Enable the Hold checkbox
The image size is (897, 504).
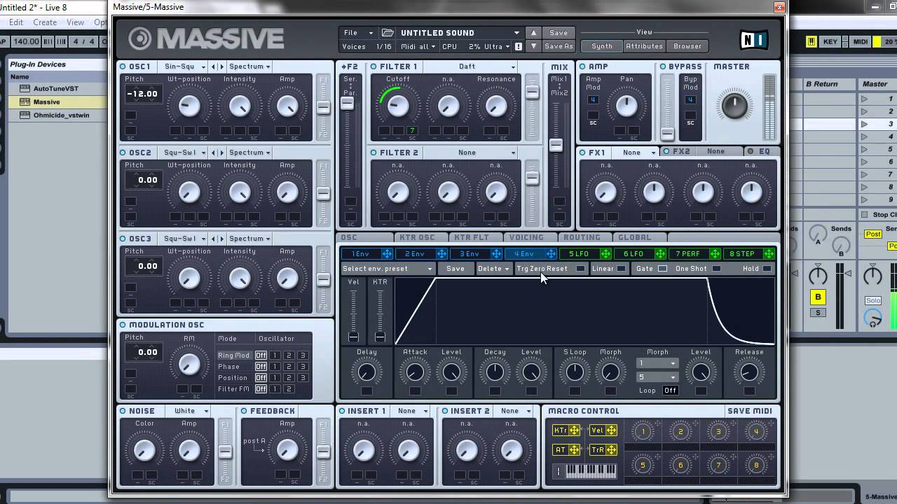[767, 269]
